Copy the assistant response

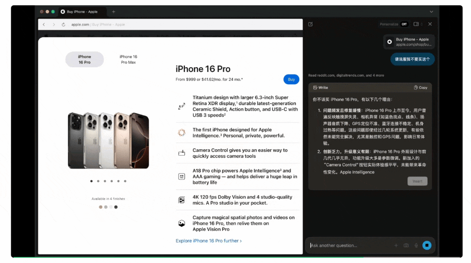[421, 88]
